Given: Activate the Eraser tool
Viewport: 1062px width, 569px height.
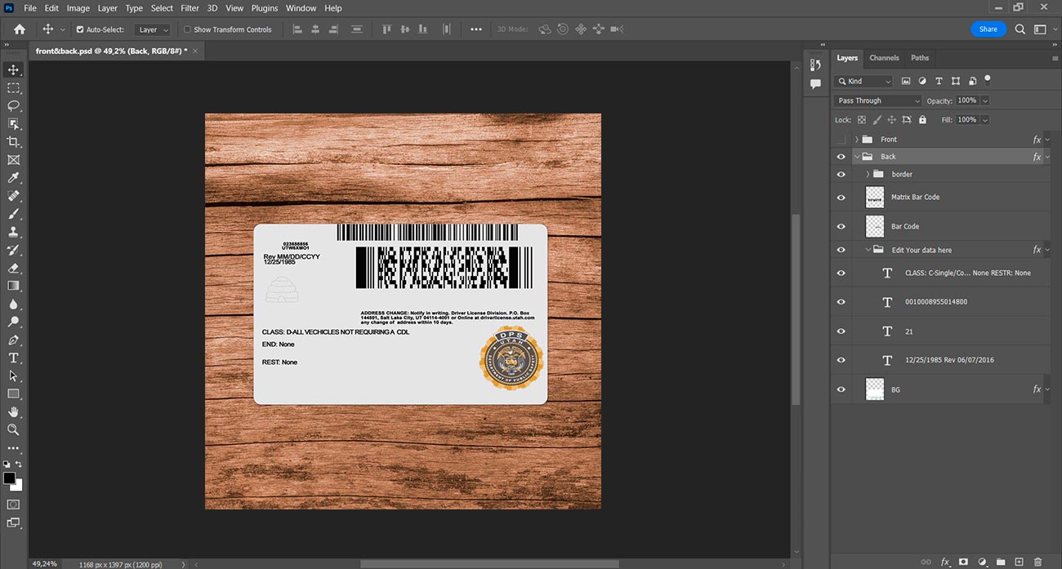Looking at the screenshot, I should pyautogui.click(x=13, y=268).
